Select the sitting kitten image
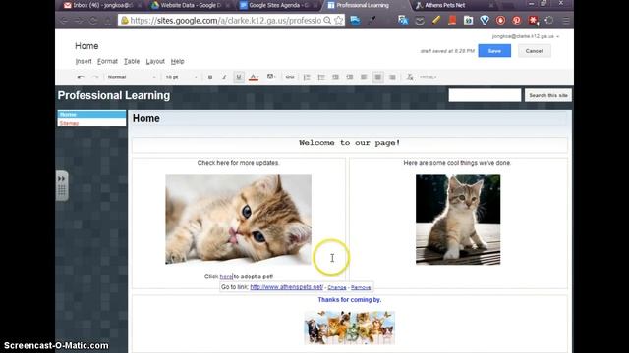Screen dimensions: 629x353 click(x=458, y=220)
